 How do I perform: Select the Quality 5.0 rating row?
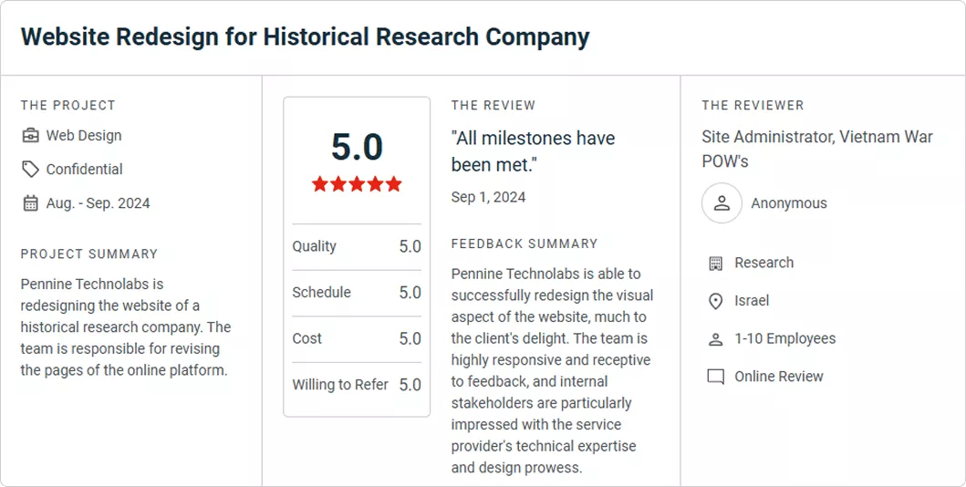click(x=357, y=246)
